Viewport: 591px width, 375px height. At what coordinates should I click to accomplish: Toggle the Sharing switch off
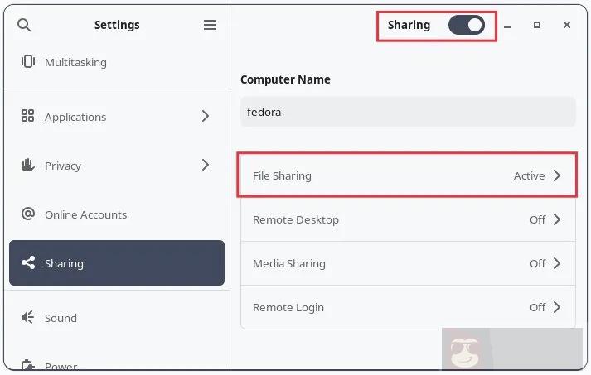pos(467,25)
